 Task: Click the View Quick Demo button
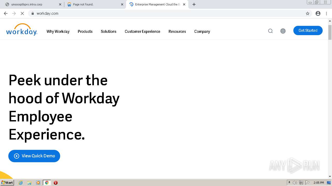click(34, 156)
